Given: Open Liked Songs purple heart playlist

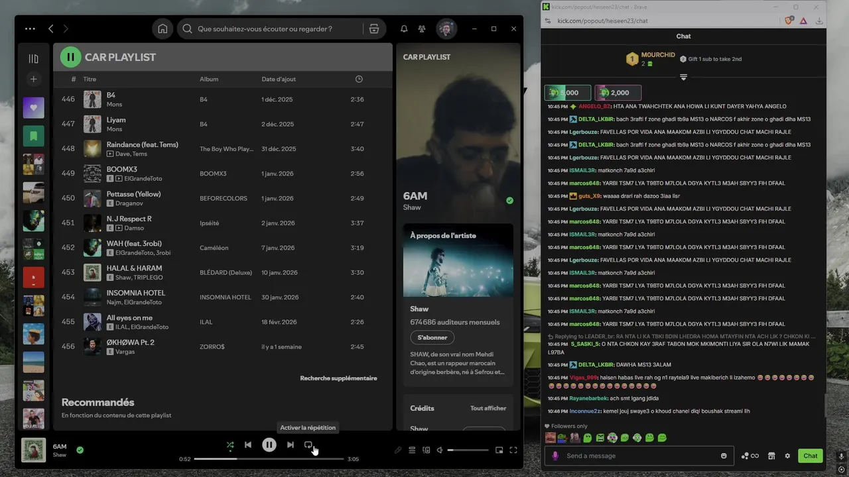Looking at the screenshot, I should (x=33, y=107).
